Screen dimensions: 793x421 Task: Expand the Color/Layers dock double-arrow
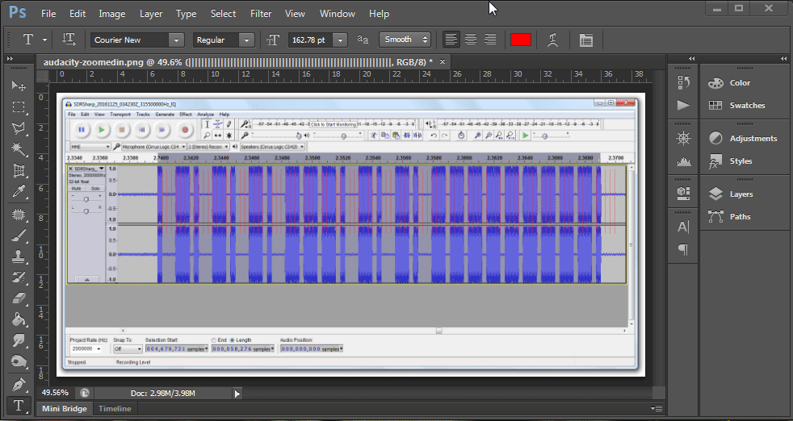(x=784, y=59)
